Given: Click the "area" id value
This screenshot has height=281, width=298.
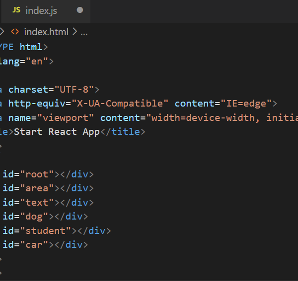Looking at the screenshot, I should click(37, 188).
